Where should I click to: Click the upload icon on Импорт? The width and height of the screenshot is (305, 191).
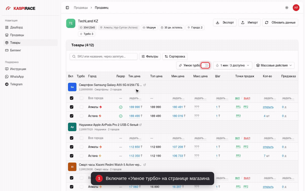click(243, 23)
